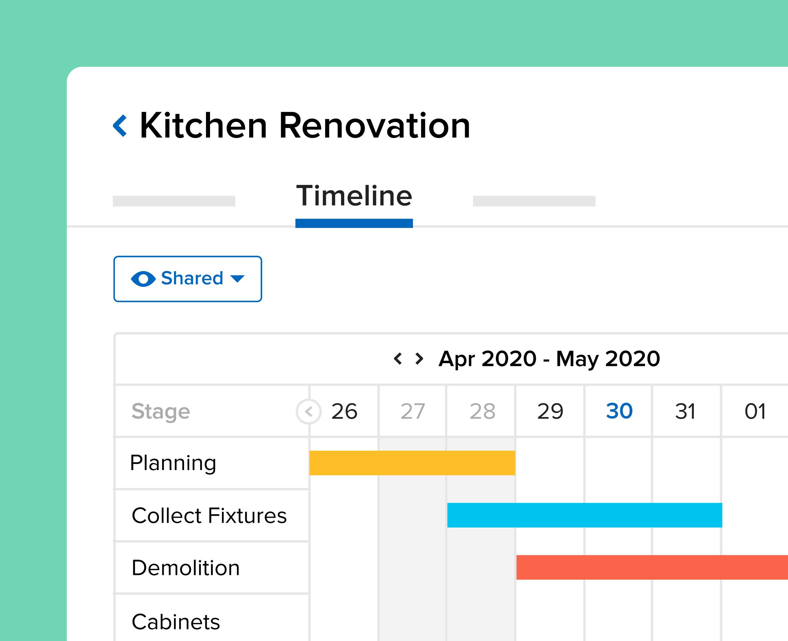Select the blue Collect Fixtures bar

coord(585,515)
